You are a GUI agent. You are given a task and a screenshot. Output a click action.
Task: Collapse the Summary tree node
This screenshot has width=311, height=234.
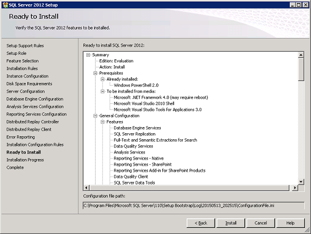click(x=88, y=55)
